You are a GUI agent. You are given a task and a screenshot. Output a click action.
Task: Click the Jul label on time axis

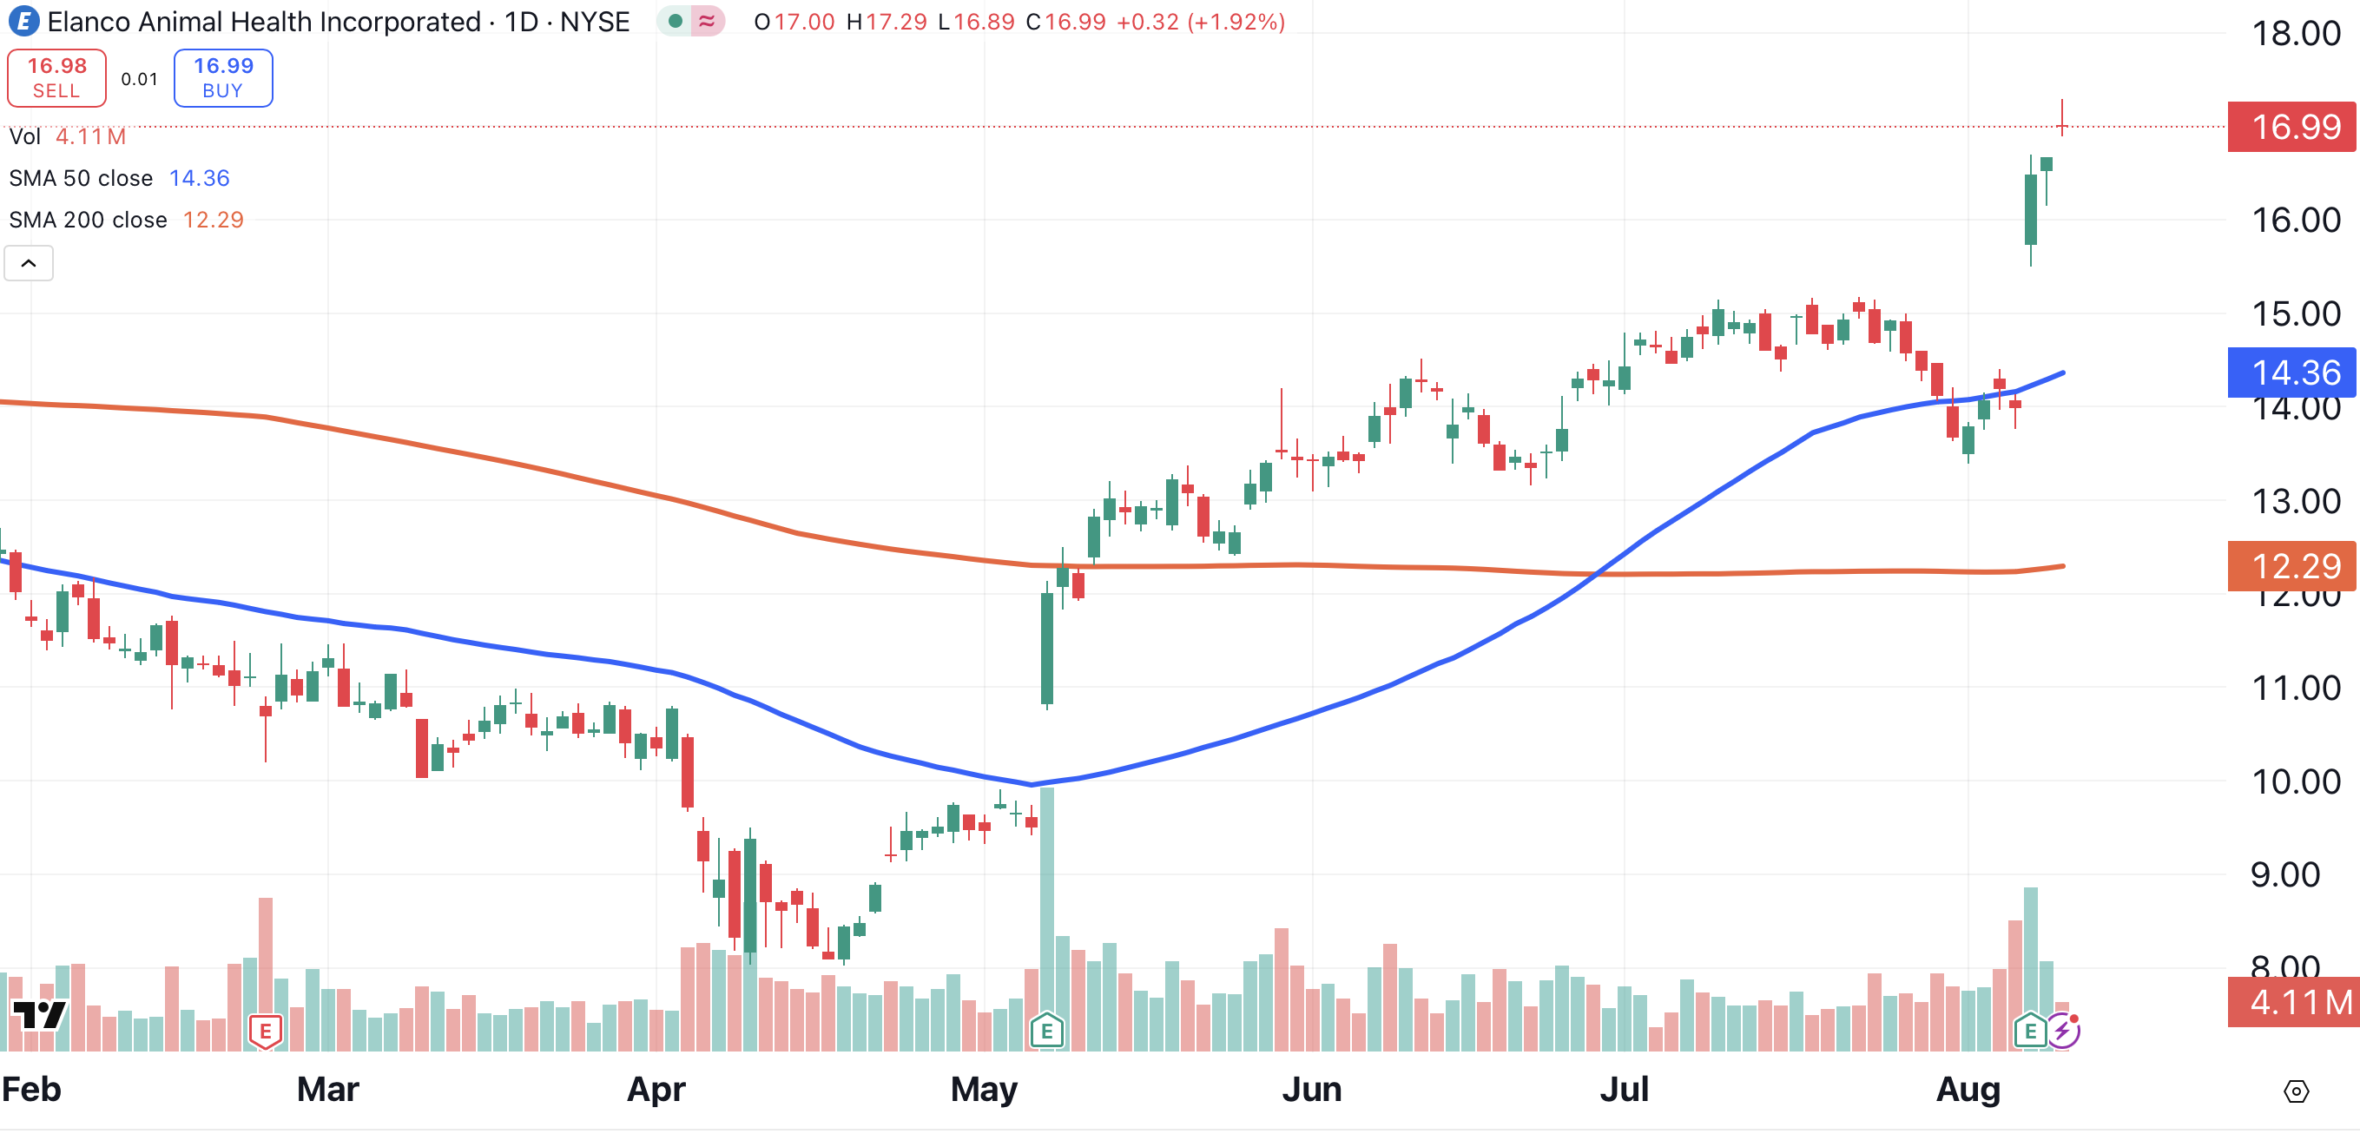tap(1624, 1089)
